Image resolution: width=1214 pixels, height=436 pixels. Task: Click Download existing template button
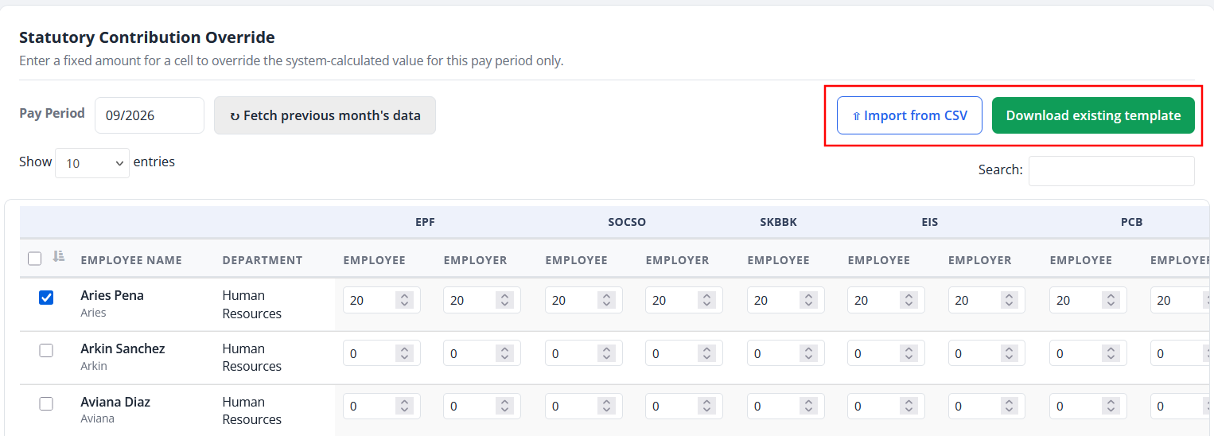pos(1093,115)
